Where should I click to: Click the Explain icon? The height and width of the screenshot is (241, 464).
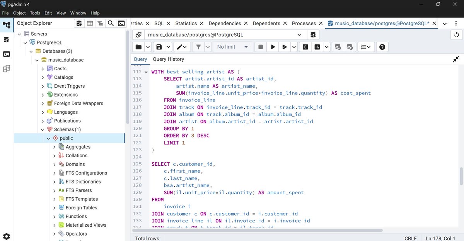click(x=305, y=47)
